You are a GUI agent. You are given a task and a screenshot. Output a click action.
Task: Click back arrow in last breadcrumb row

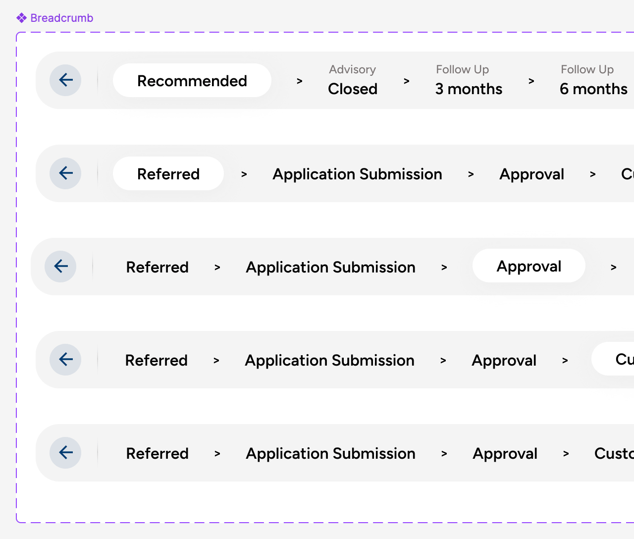(65, 453)
